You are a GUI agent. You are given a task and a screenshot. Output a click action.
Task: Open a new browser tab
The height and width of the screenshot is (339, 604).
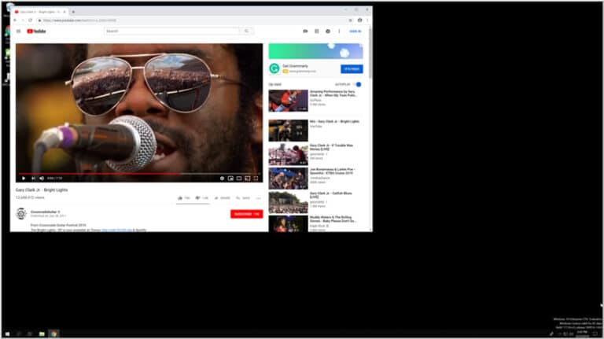(73, 12)
